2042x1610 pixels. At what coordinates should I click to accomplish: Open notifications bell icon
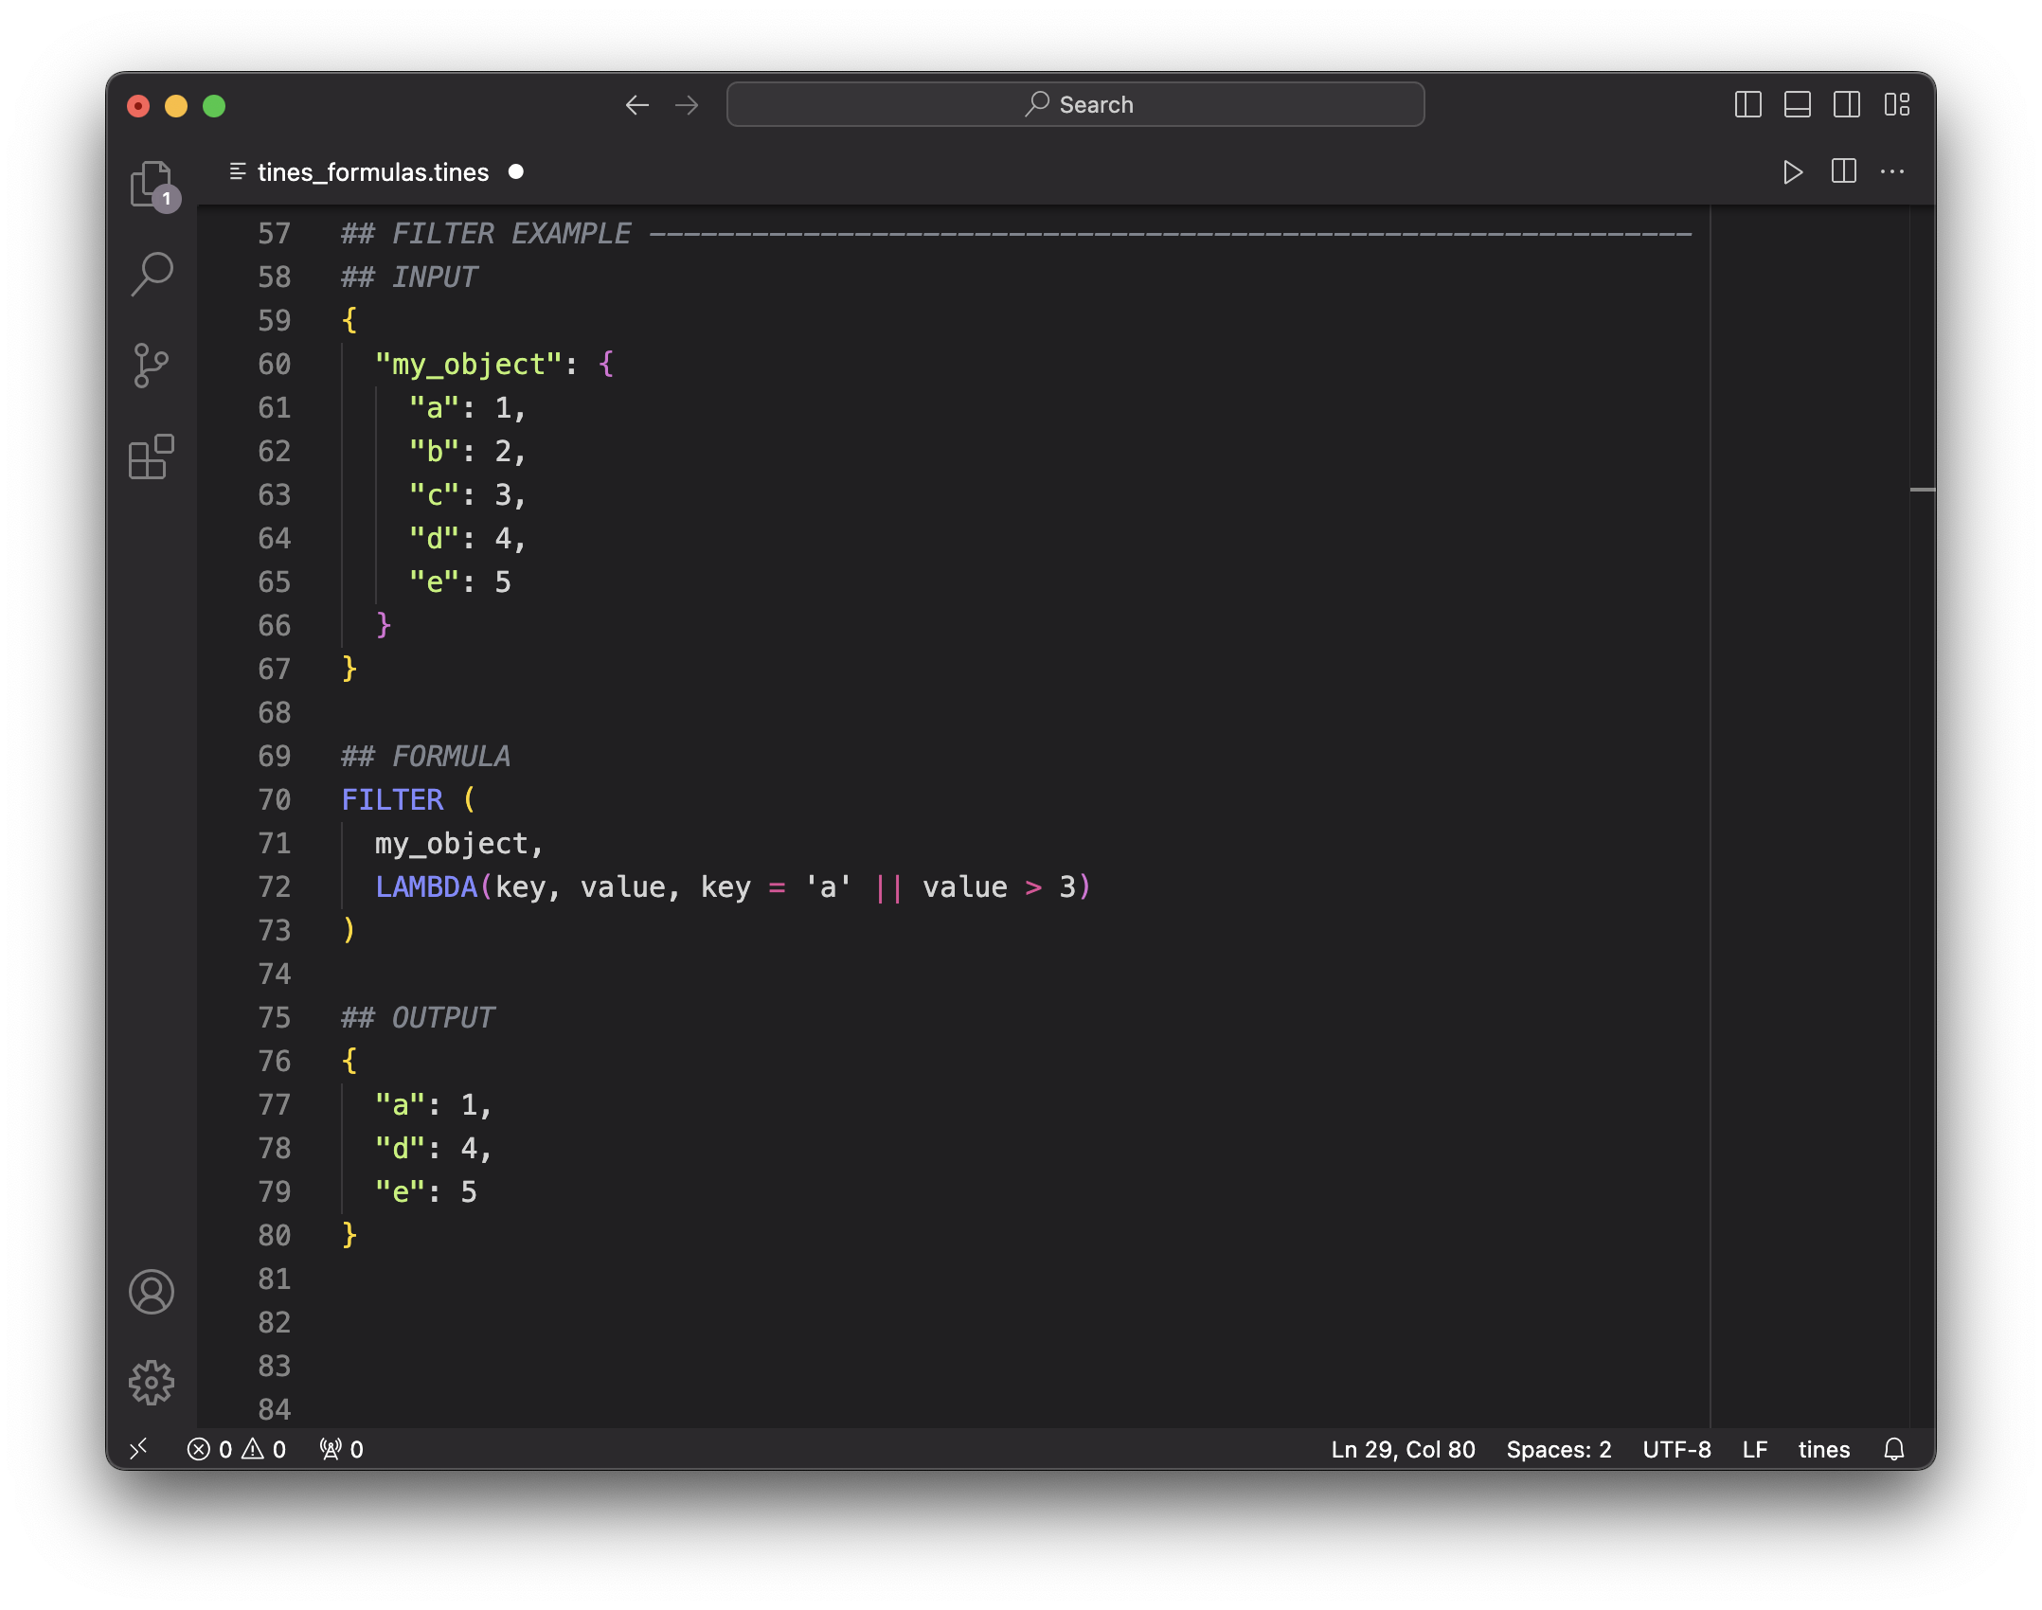click(x=1893, y=1449)
